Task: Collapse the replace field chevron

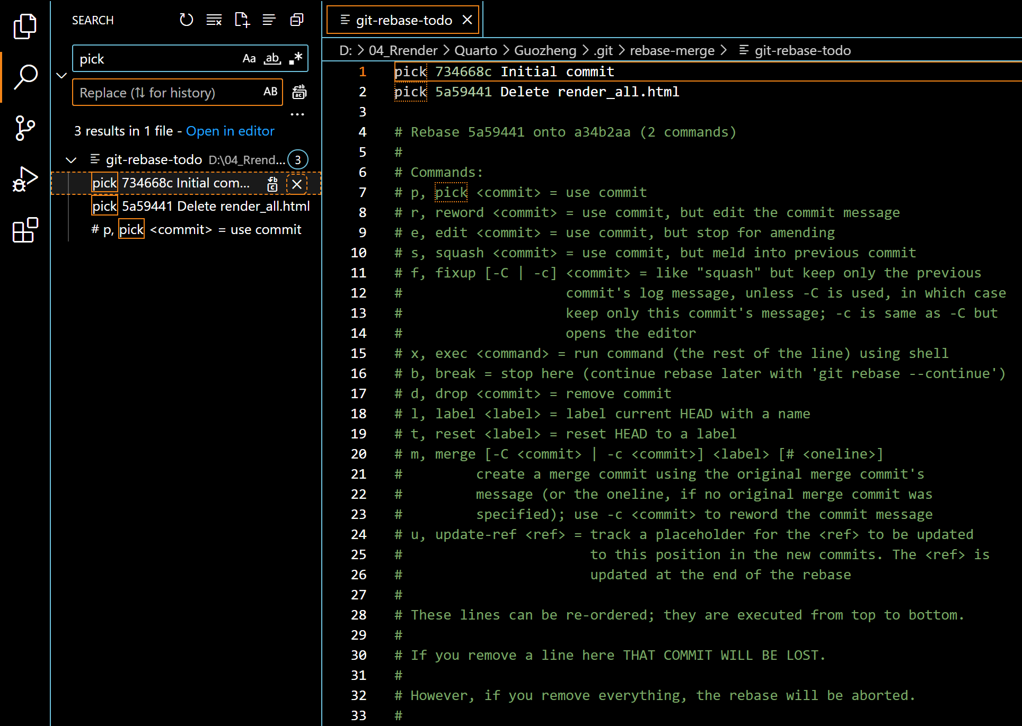Action: pyautogui.click(x=61, y=75)
